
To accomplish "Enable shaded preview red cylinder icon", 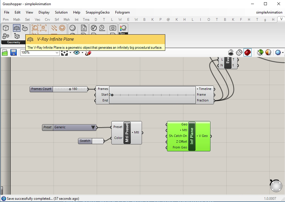I will 248,53.
